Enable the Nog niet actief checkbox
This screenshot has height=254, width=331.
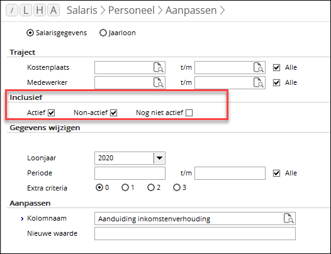point(189,113)
